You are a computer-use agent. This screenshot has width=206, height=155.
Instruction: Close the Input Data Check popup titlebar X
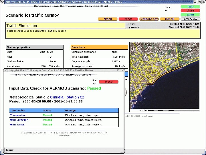pos(122,70)
